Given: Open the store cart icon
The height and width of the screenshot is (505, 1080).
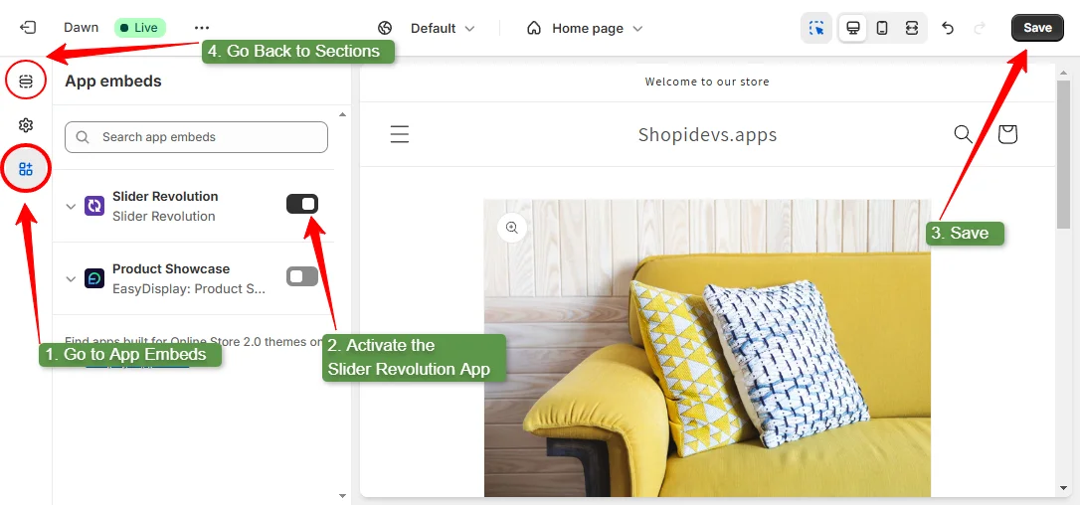Looking at the screenshot, I should pyautogui.click(x=1007, y=133).
